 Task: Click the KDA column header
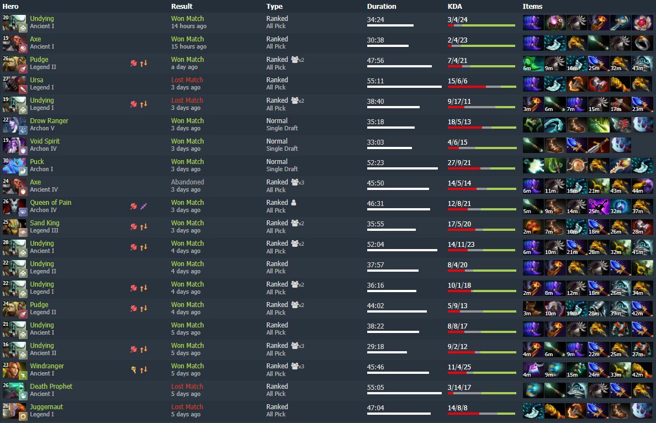coord(455,6)
